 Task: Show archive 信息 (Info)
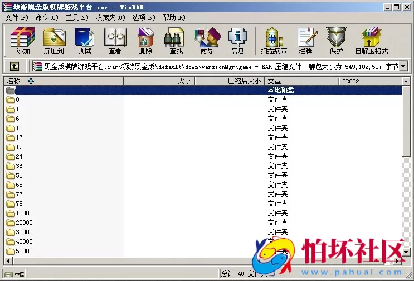[x=237, y=41]
